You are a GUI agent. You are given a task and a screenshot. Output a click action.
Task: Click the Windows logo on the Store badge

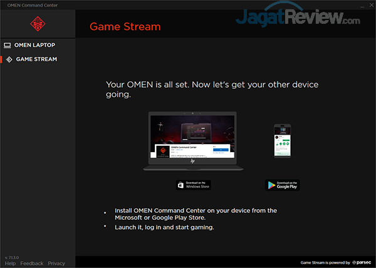pos(182,185)
